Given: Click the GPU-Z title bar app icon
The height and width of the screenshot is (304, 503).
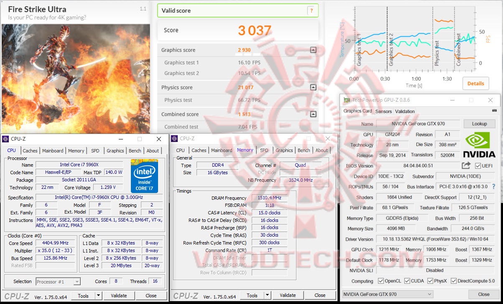Looking at the screenshot, I should click(346, 100).
